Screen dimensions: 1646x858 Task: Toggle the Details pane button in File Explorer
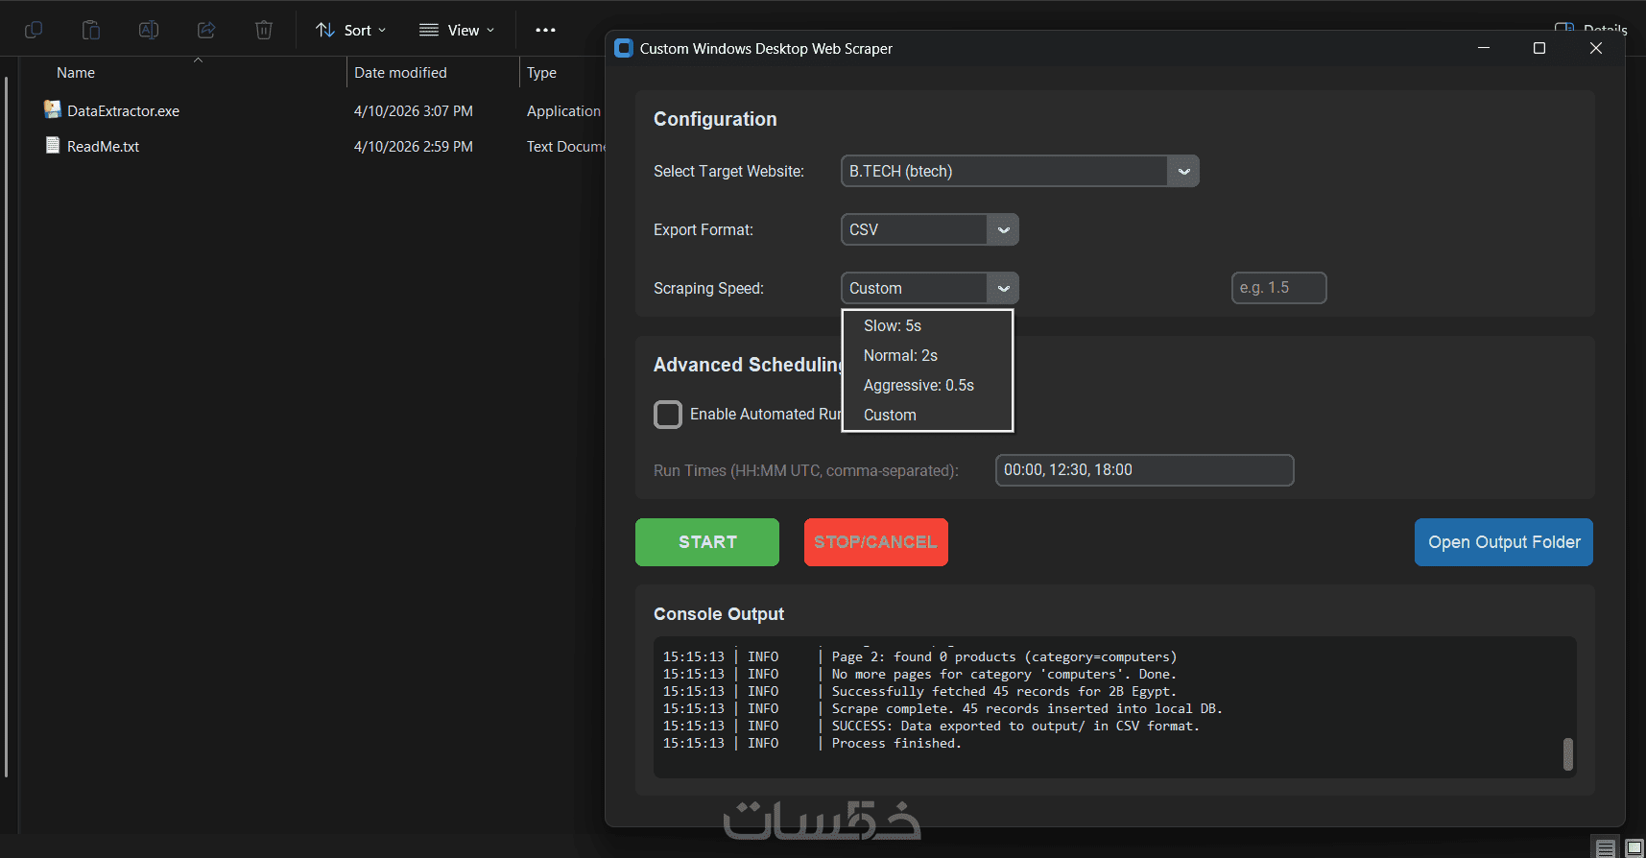[x=1590, y=29]
